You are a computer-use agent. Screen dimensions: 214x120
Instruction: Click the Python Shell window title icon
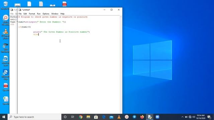(x=12, y=10)
